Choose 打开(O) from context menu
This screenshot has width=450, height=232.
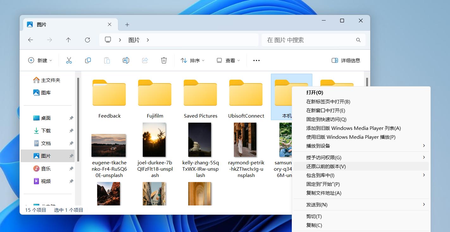coord(361,93)
